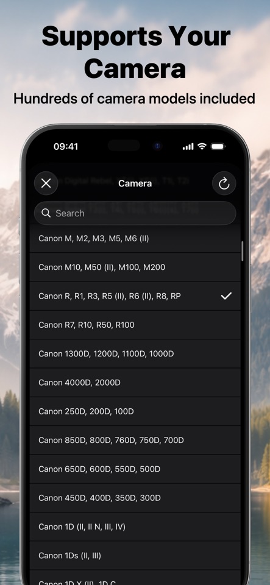Choose Canon R, R1, R3, R5 (II) row

coord(135,296)
